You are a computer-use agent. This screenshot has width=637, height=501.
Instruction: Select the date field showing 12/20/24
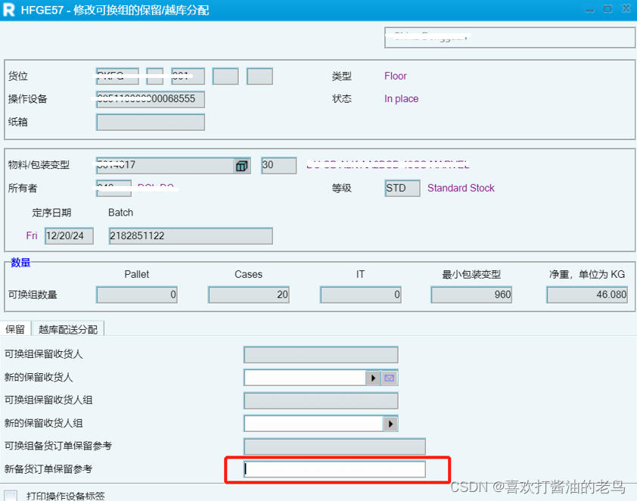(68, 235)
